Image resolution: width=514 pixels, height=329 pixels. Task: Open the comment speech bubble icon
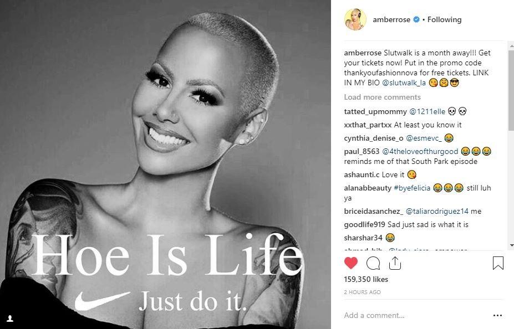[x=373, y=263]
